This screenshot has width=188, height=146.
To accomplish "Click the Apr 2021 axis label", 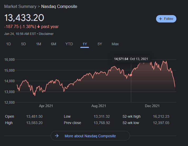I will click(x=46, y=106).
